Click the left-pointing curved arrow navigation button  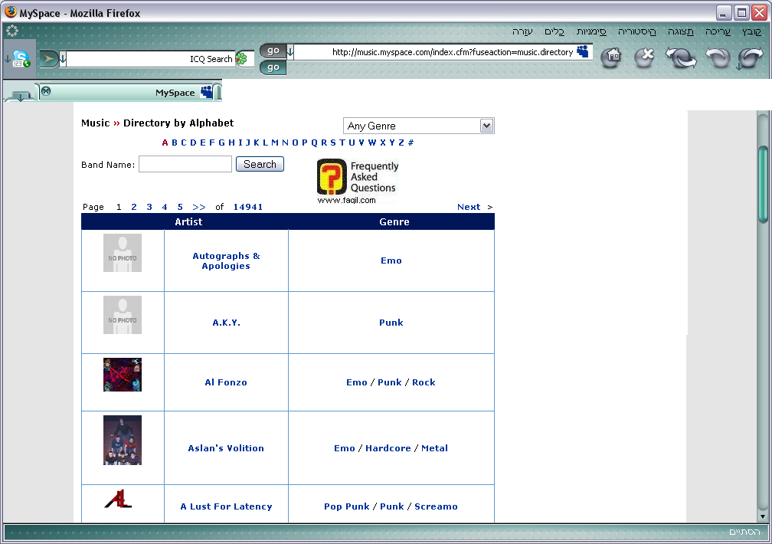(x=718, y=58)
